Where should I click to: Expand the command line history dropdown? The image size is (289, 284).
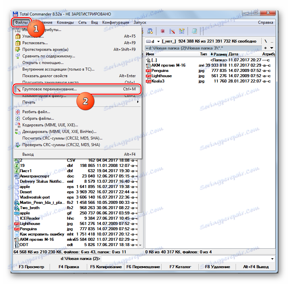(x=272, y=259)
